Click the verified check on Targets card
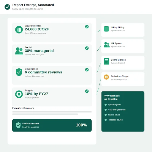The width and height of the screenshot is (152, 152). click(87, 91)
